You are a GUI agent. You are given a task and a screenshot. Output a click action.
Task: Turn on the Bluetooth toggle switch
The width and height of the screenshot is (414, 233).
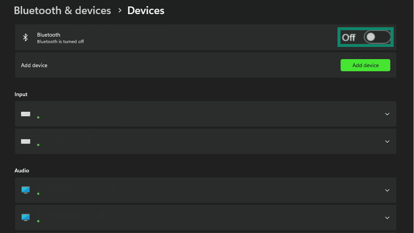377,37
